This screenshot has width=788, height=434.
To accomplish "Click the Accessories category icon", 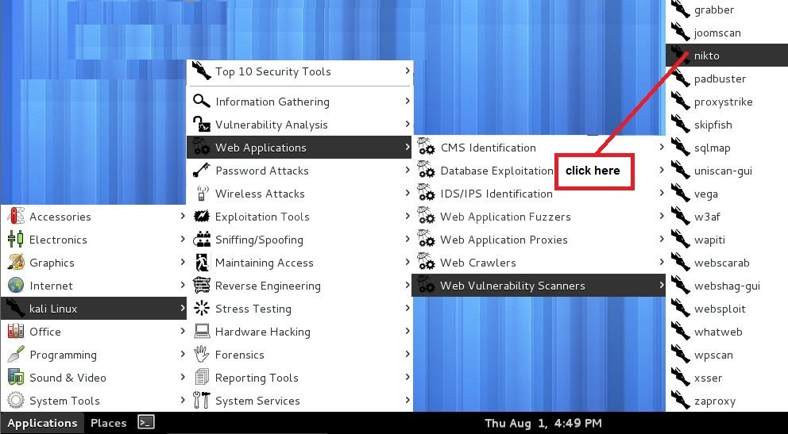I will (16, 217).
